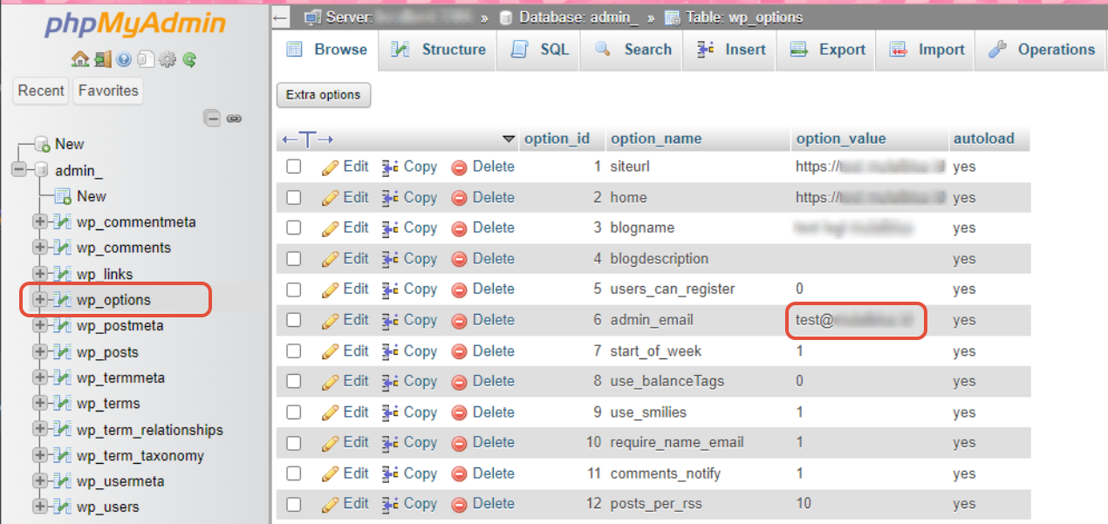Click the Delete icon for comments_notify row
The height and width of the screenshot is (524, 1108).
pyautogui.click(x=460, y=473)
